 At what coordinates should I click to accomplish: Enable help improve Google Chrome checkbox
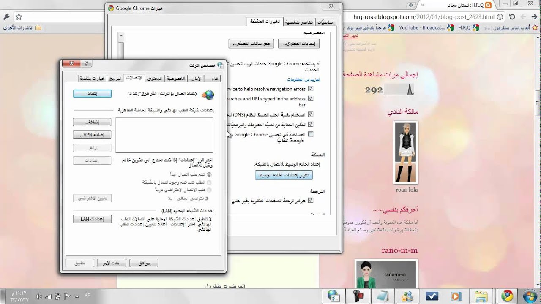click(x=311, y=134)
